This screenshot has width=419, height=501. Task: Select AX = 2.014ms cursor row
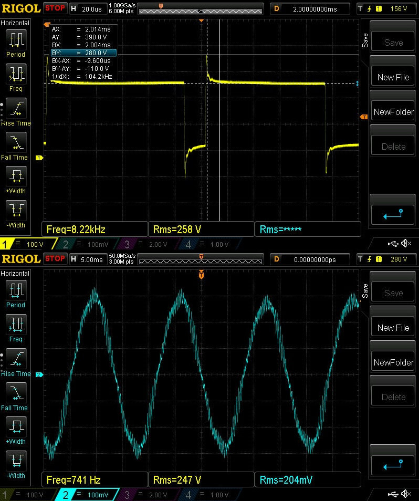(x=83, y=29)
